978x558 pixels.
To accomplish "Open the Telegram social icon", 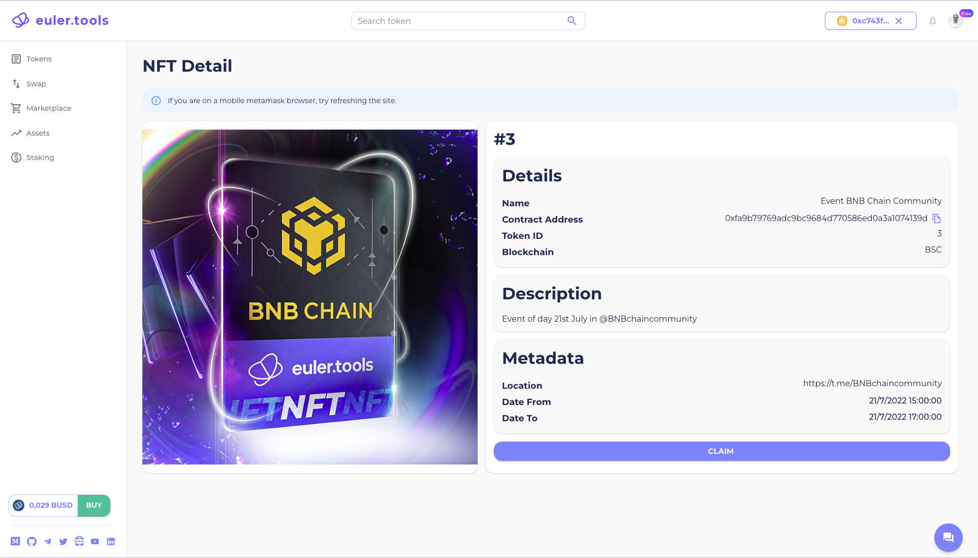I will (x=48, y=541).
